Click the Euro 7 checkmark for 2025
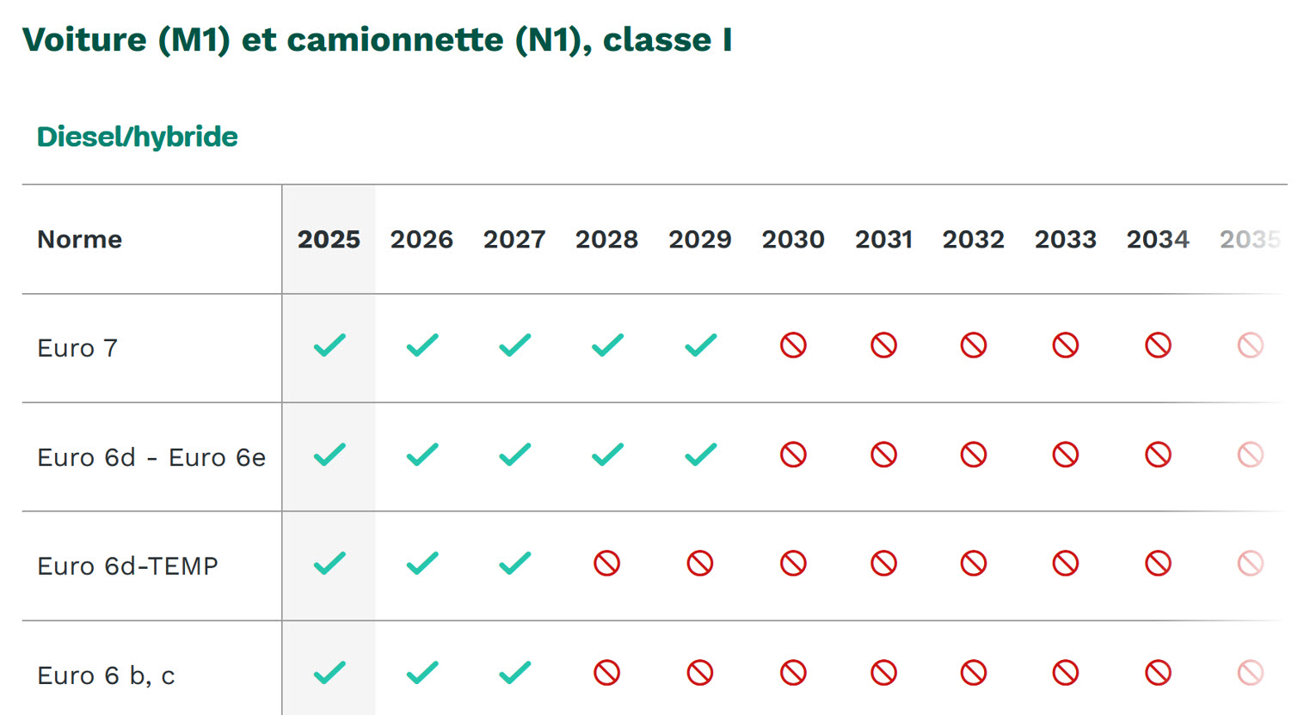This screenshot has height=715, width=1304. (x=329, y=345)
